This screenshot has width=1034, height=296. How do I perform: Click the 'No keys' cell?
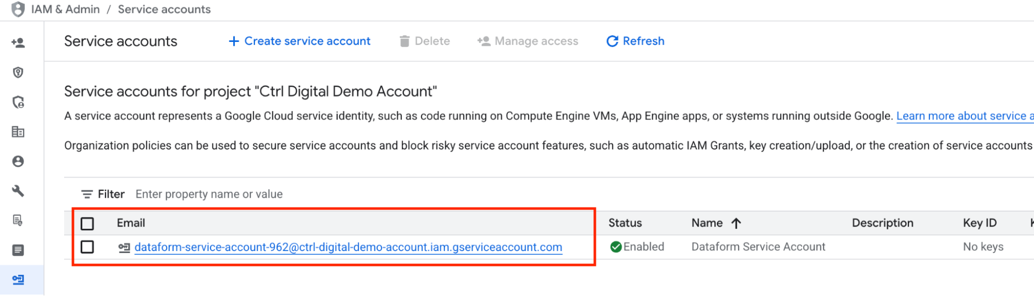(x=983, y=247)
